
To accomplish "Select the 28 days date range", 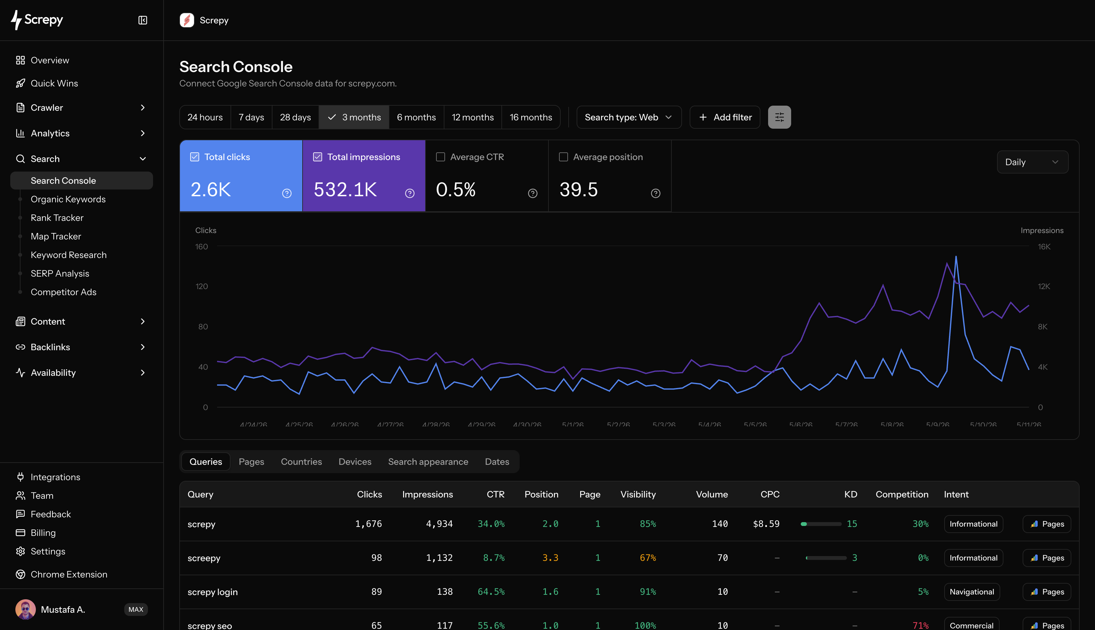I will pos(296,117).
